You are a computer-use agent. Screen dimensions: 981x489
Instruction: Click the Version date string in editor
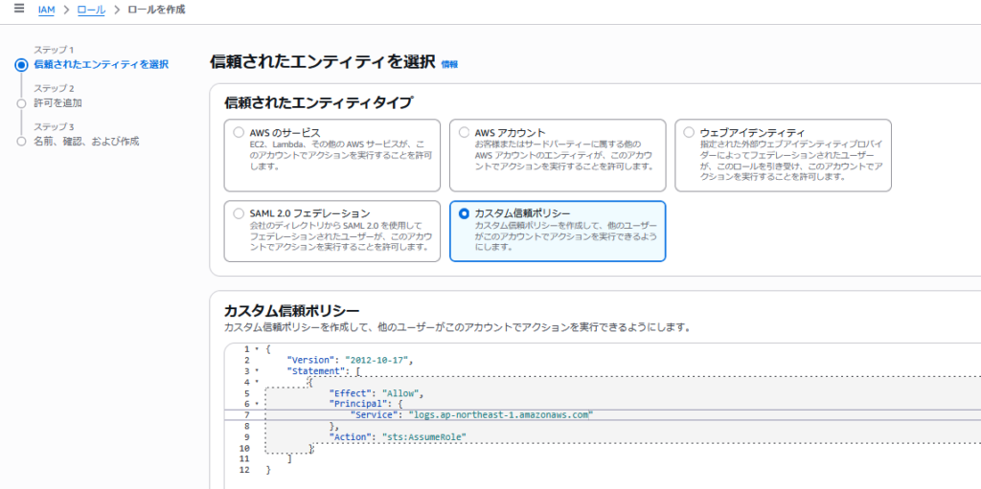(376, 360)
